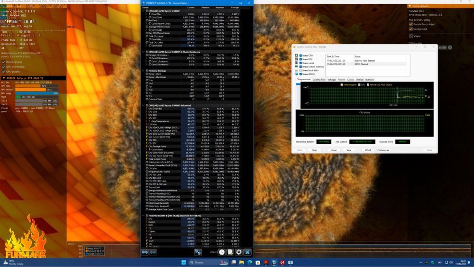474x267 pixels.
Task: Collapse C-State Residency section in HWiNFO
Action: pos(143,52)
